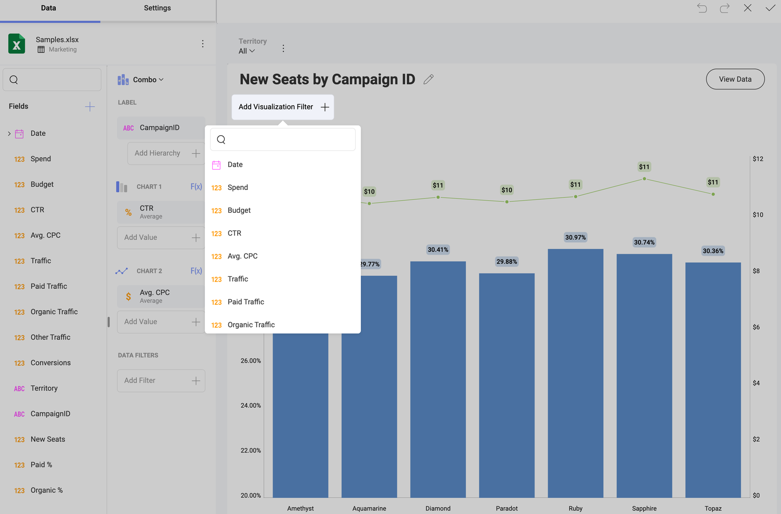
Task: Click Other Traffic in the Fields list
Action: (50, 337)
